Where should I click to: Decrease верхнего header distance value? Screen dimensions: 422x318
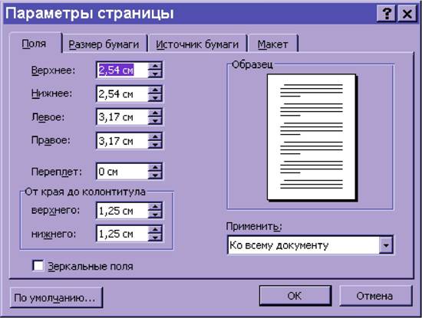point(155,215)
